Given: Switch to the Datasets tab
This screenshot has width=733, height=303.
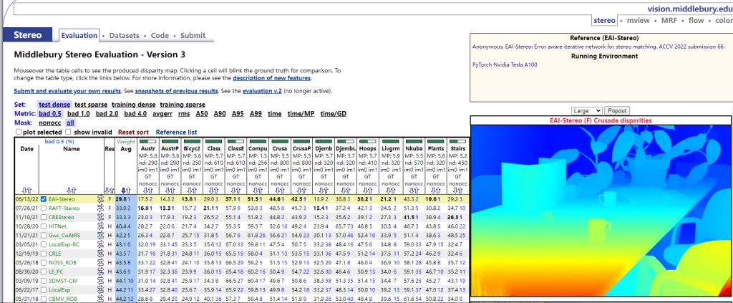Looking at the screenshot, I should click(x=125, y=35).
